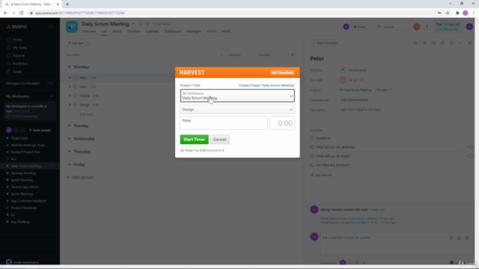Open Home in Asana sidebar
This screenshot has height=269, width=479.
[x=17, y=40]
